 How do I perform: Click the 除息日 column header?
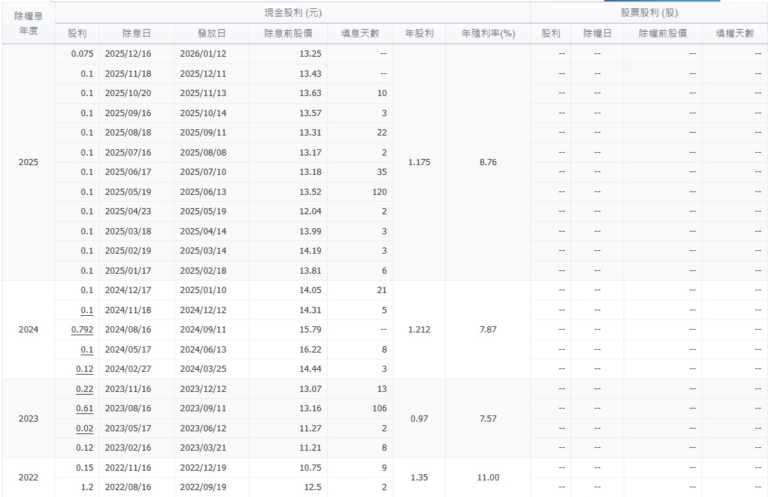[137, 33]
